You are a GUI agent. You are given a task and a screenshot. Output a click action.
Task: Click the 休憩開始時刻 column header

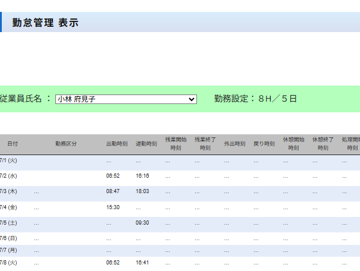click(293, 143)
